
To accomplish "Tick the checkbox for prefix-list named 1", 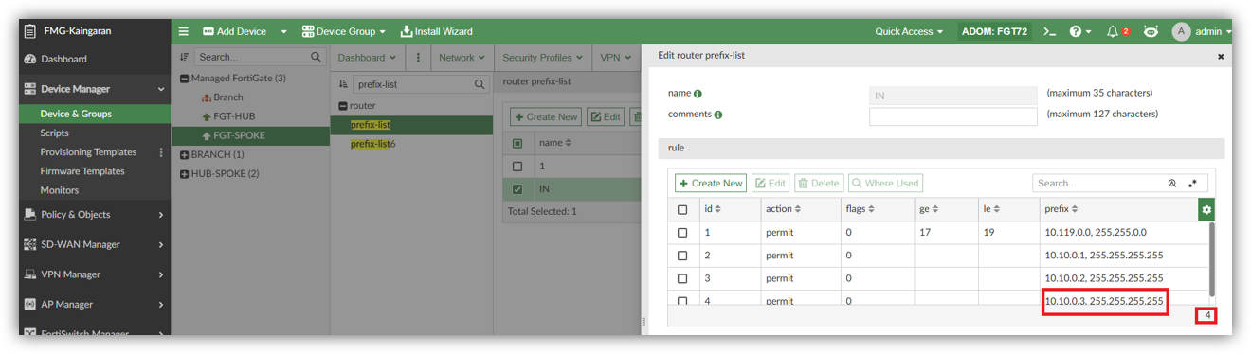I will (x=517, y=166).
